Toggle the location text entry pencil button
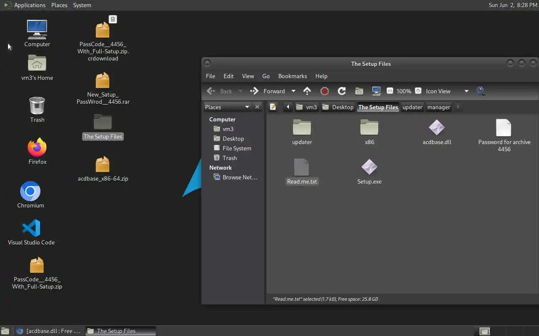The width and height of the screenshot is (539, 336). point(273,107)
